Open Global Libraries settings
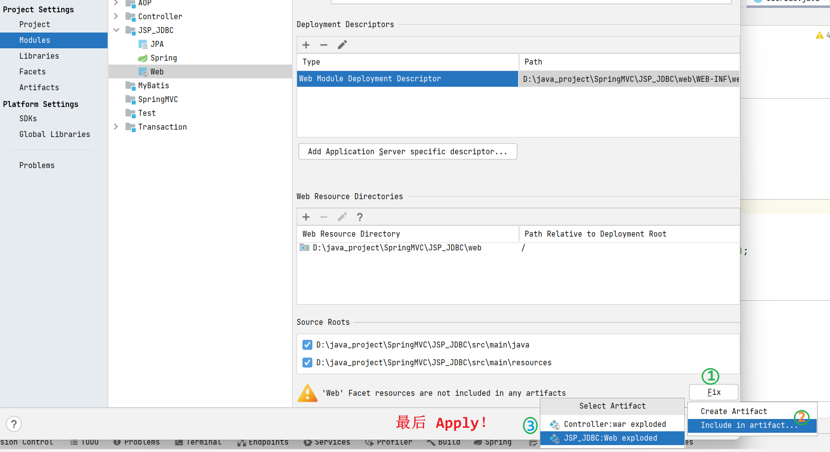The image size is (830, 452). coord(55,135)
